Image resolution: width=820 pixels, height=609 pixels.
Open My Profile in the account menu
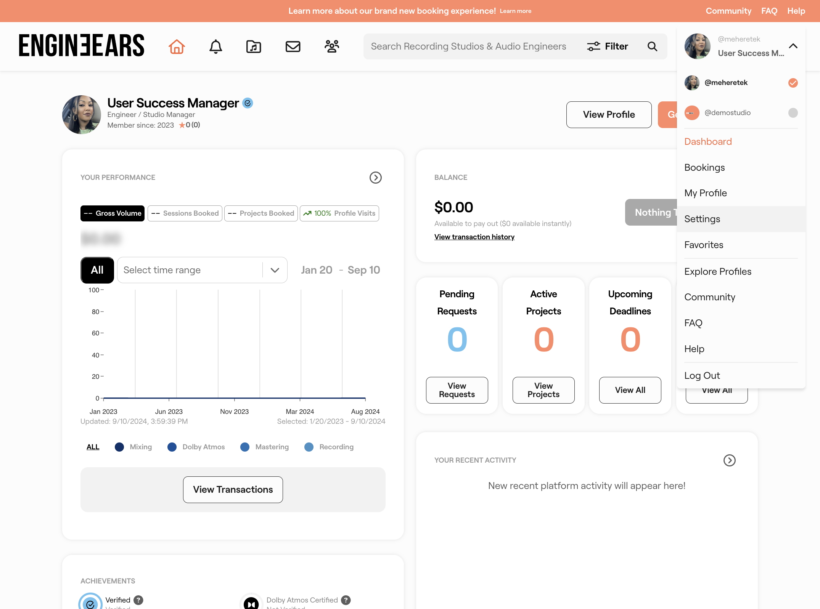coord(741,193)
